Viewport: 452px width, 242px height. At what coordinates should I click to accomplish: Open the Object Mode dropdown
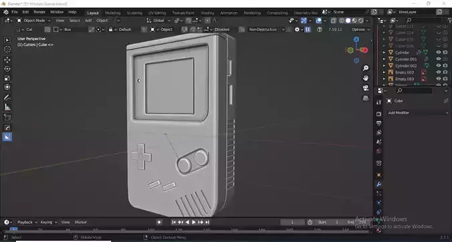[33, 21]
